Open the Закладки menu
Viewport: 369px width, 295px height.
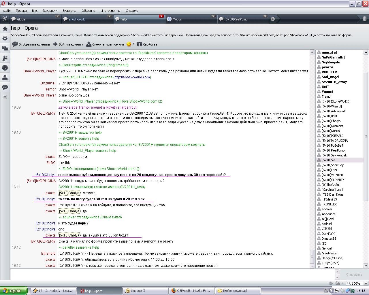click(x=50, y=11)
